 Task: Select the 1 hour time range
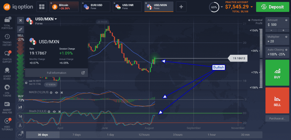pyautogui.click(x=211, y=135)
